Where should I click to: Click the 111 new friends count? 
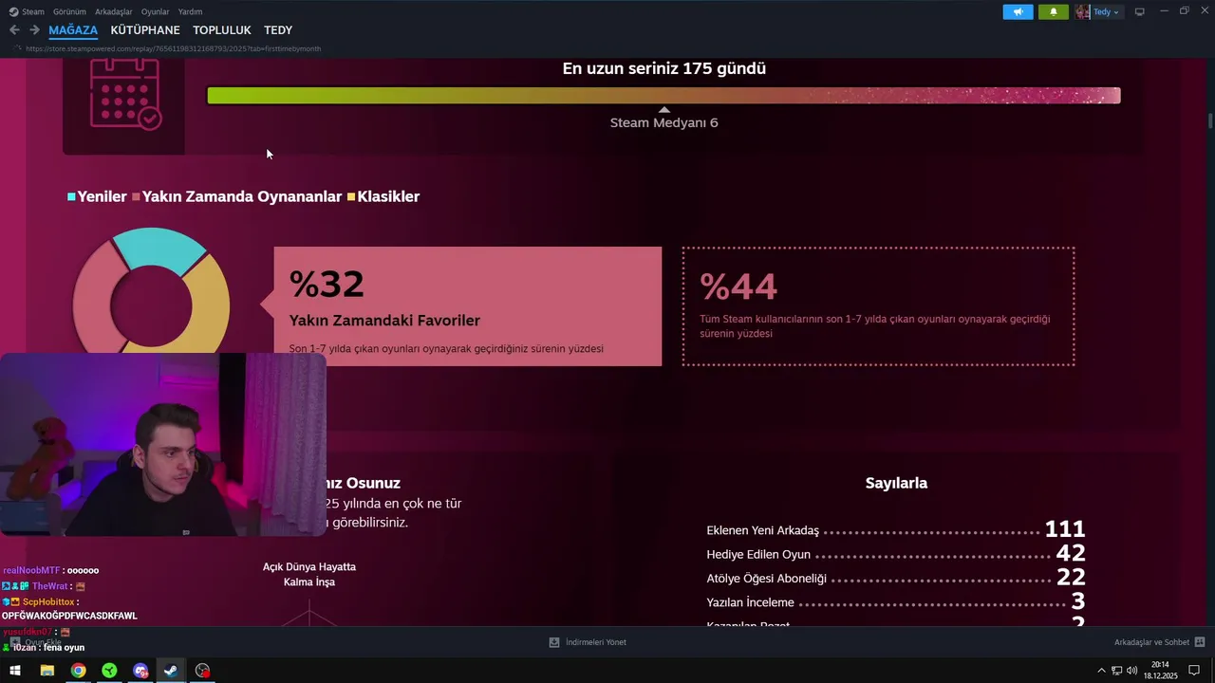click(1065, 529)
